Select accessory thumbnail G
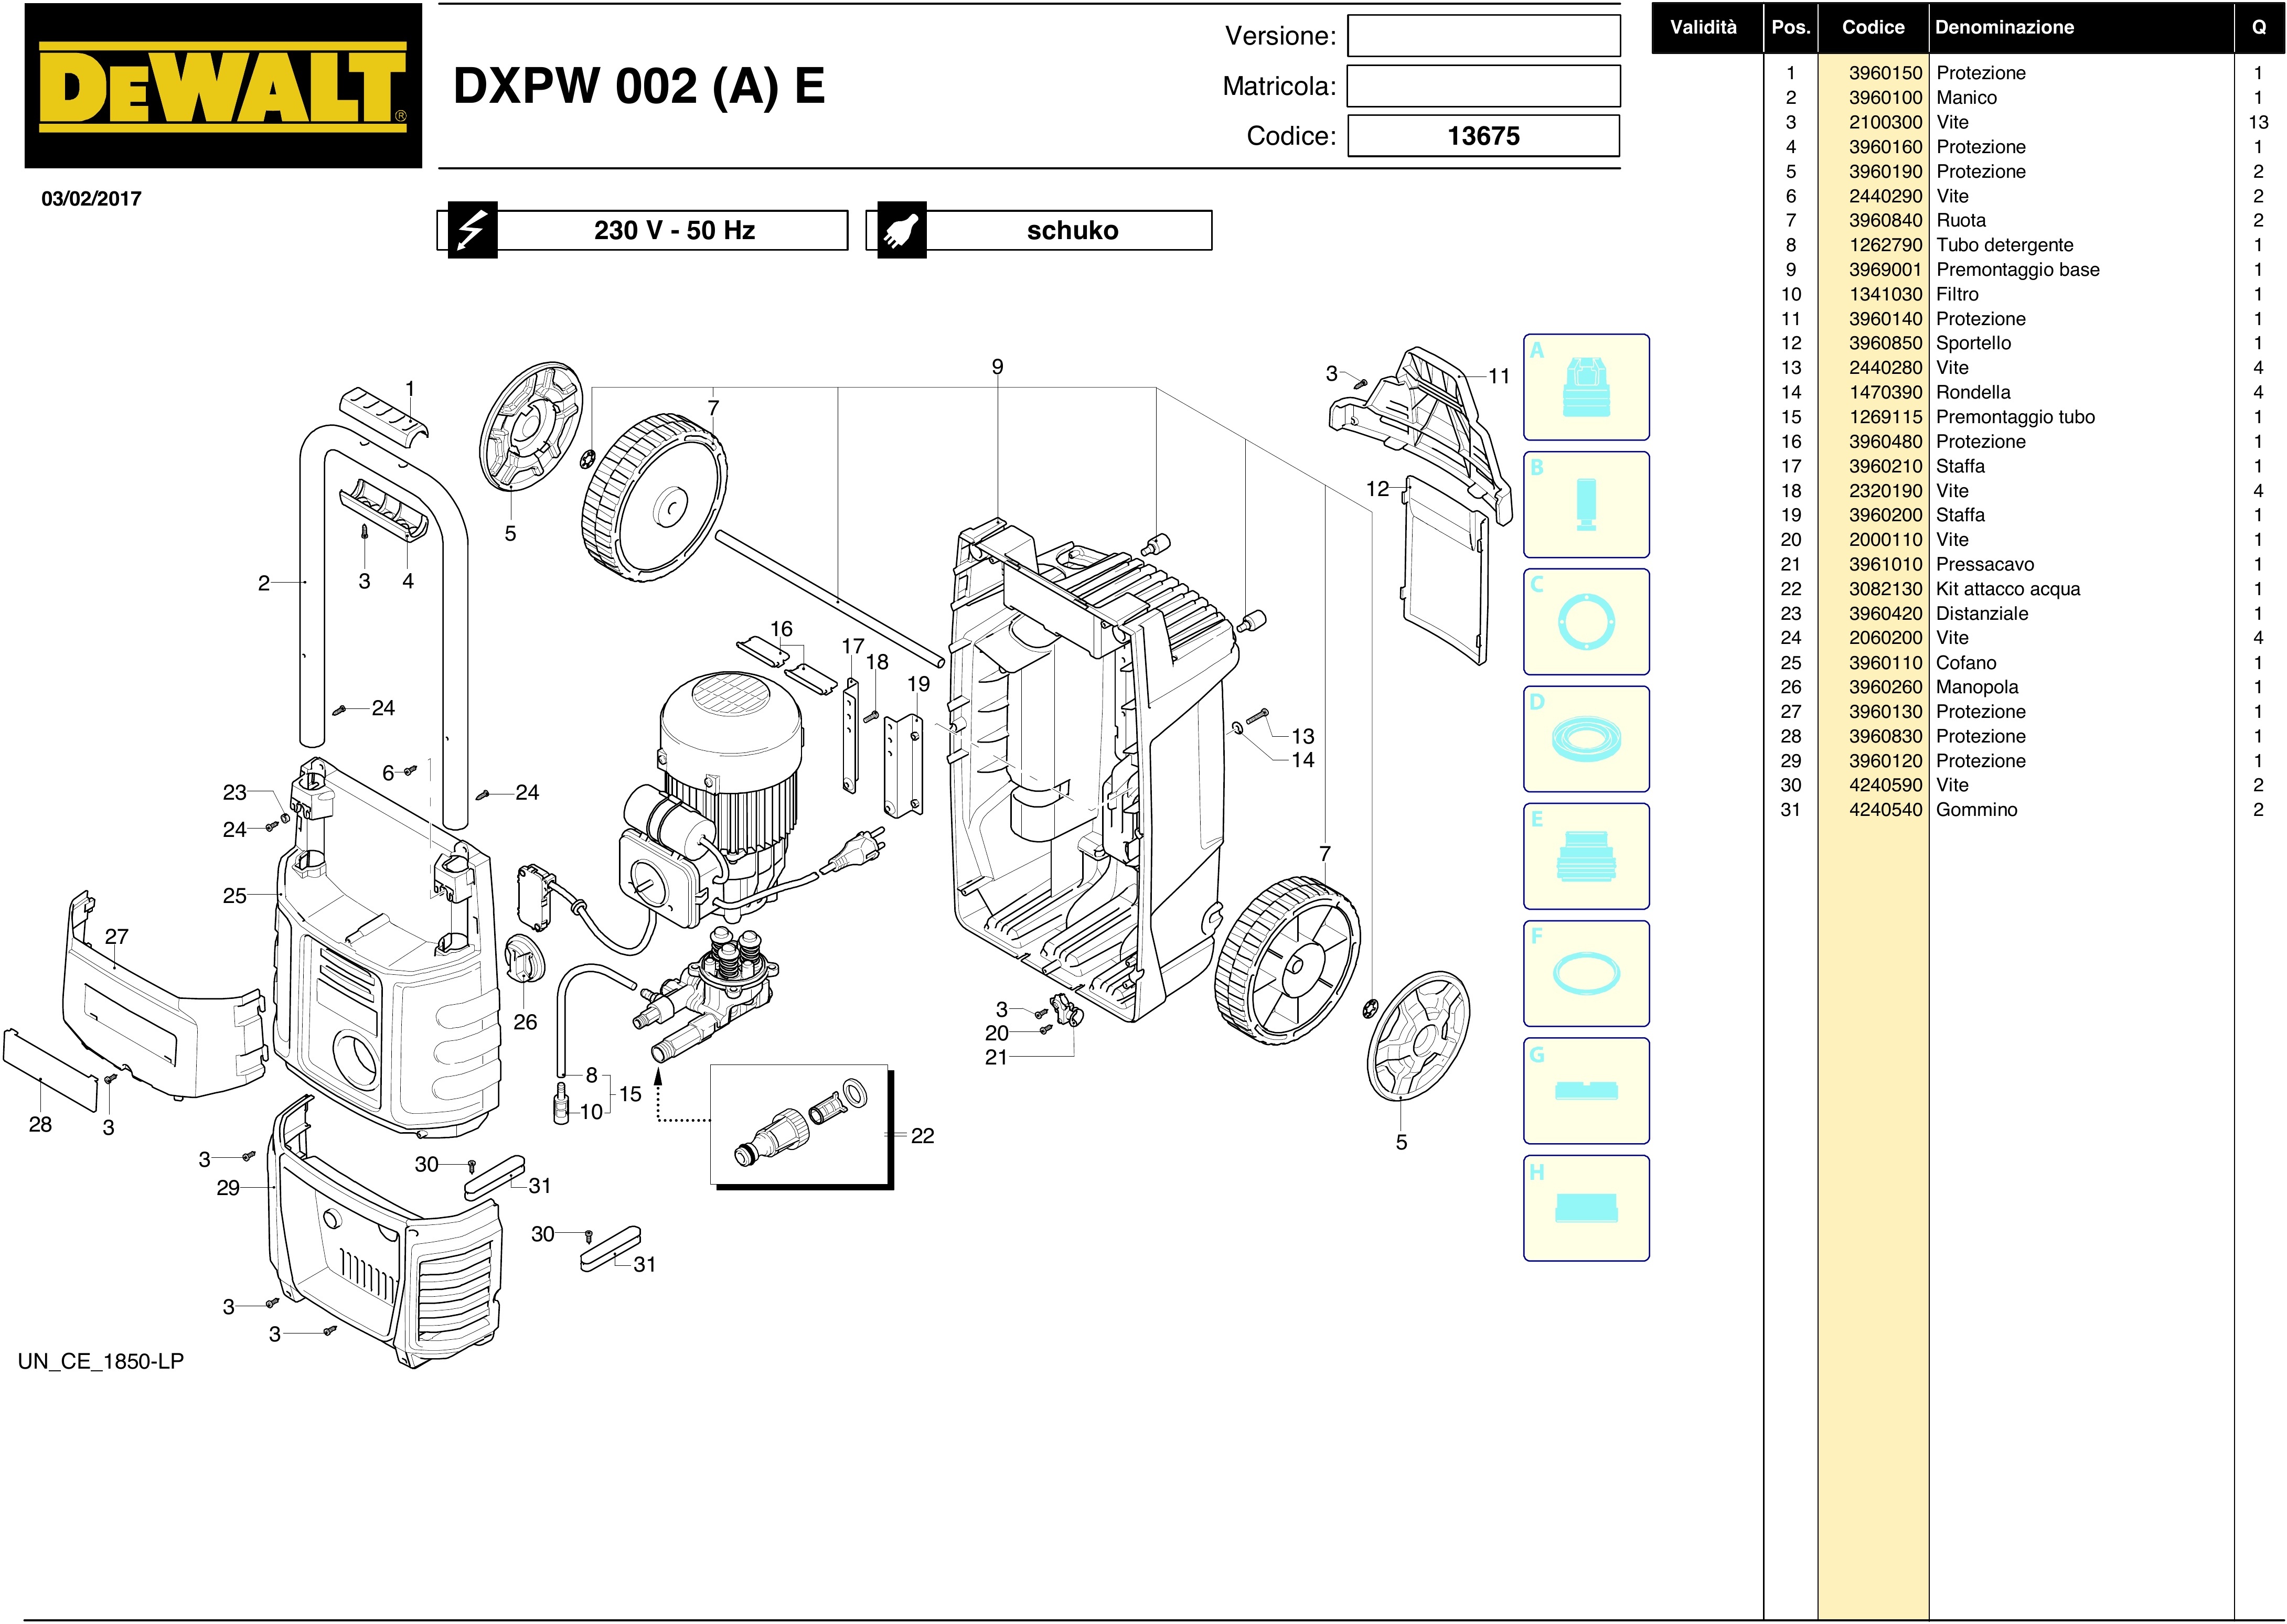 tap(1586, 1090)
